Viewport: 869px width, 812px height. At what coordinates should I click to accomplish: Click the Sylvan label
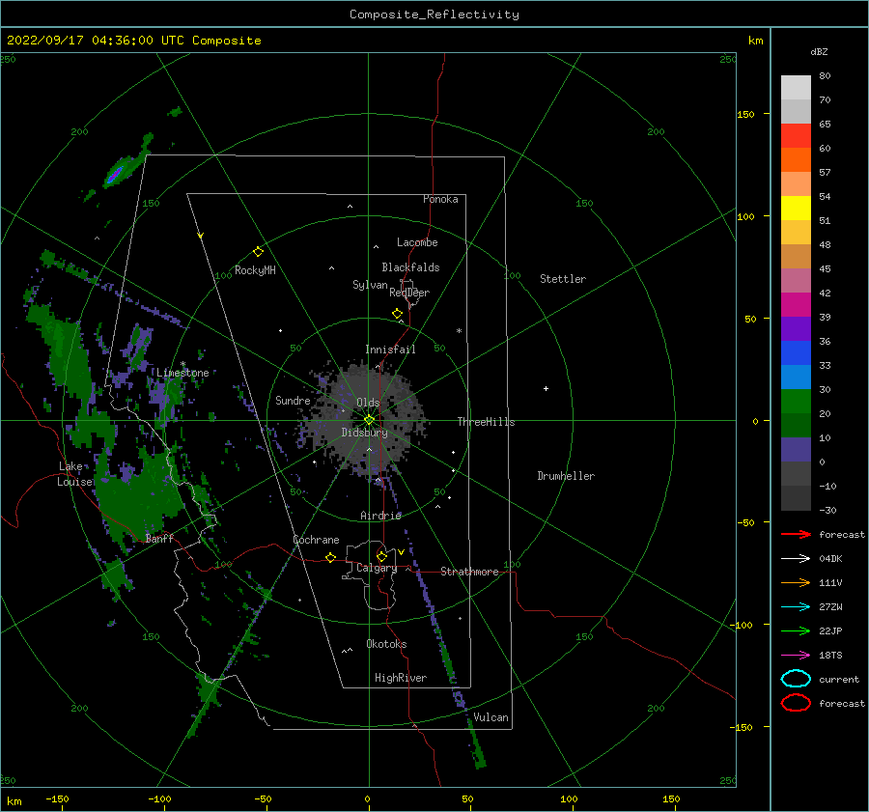point(370,285)
